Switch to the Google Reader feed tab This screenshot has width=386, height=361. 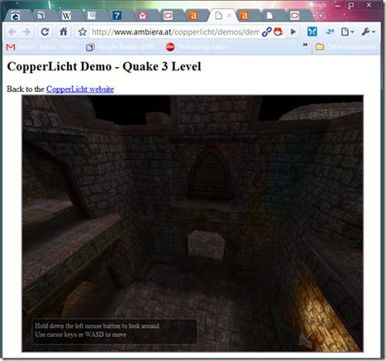pos(41,16)
